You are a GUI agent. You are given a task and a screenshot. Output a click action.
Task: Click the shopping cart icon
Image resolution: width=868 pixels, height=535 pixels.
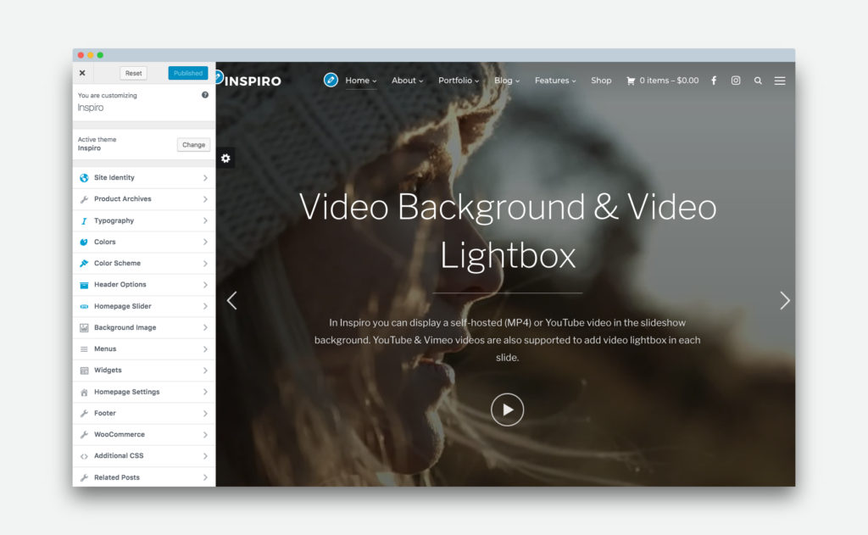[631, 81]
